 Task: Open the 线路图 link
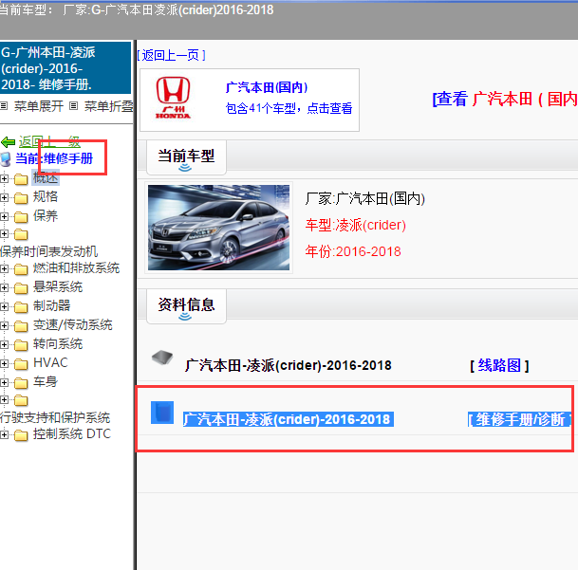(x=499, y=365)
